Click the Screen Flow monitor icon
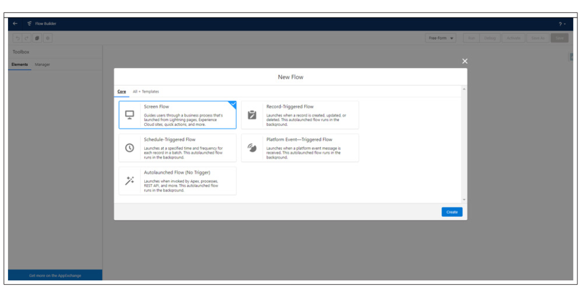 click(129, 115)
